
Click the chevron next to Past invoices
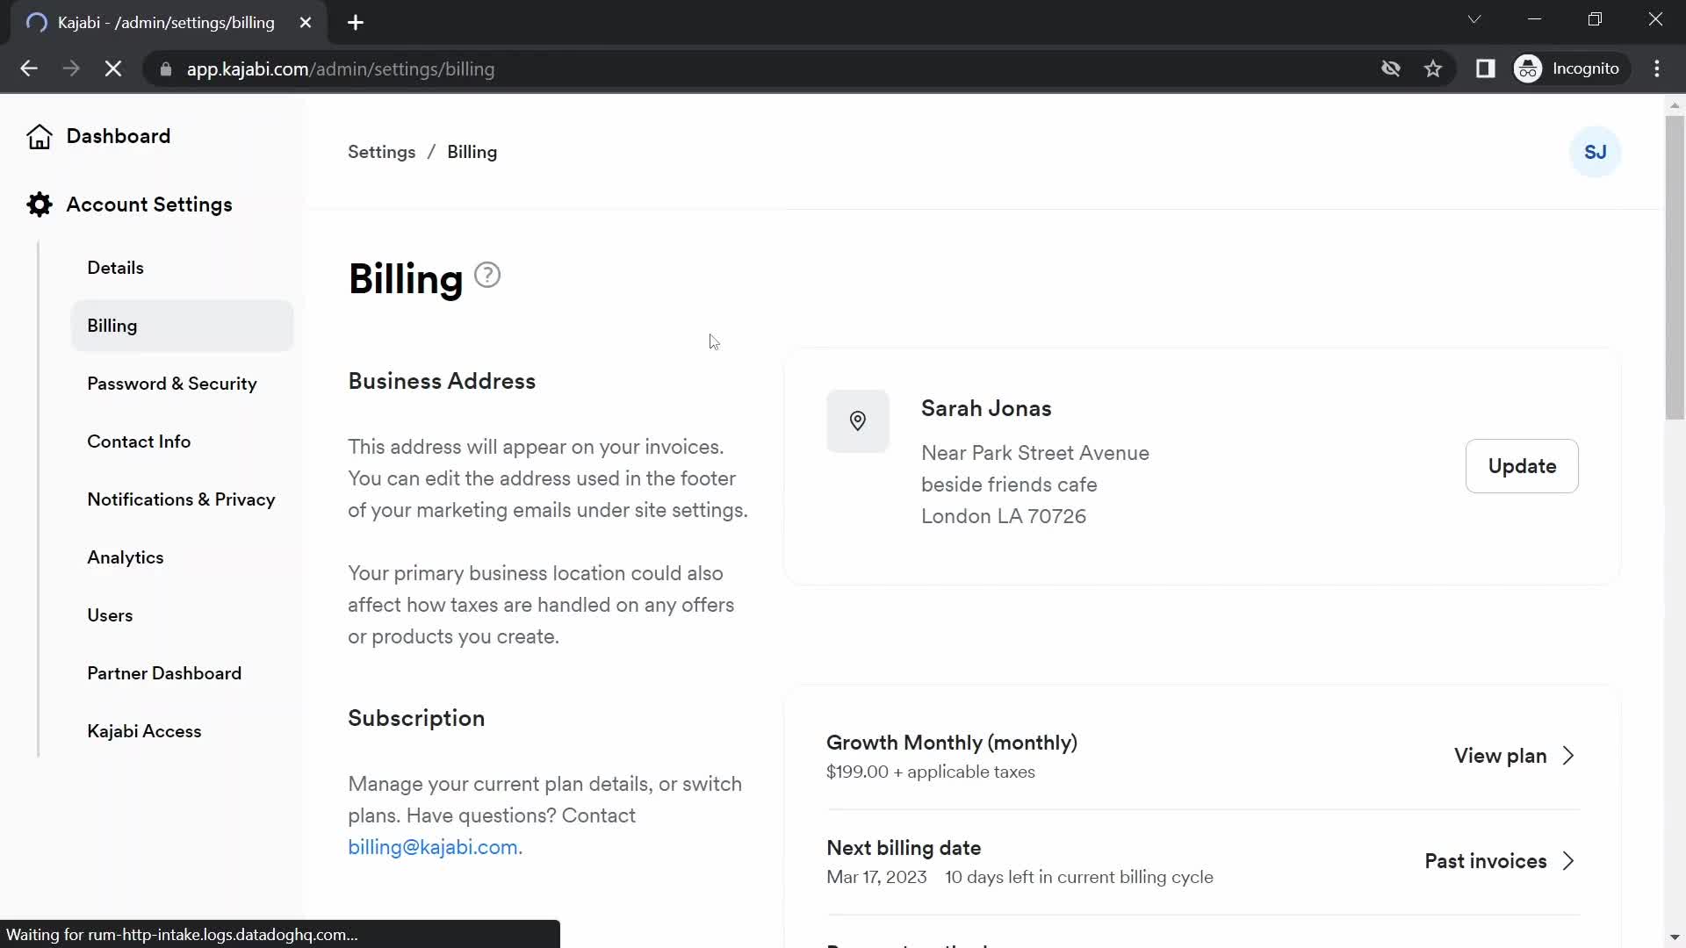click(x=1568, y=861)
